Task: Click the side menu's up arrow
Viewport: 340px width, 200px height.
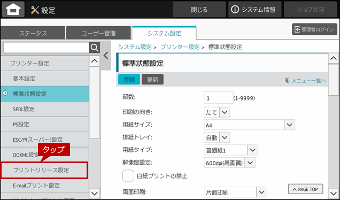Action: coord(95,61)
